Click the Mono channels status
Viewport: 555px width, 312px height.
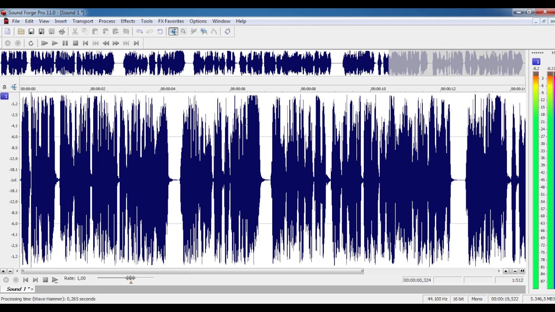(x=477, y=299)
